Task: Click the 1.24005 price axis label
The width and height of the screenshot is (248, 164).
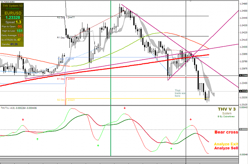Action: [244, 47]
